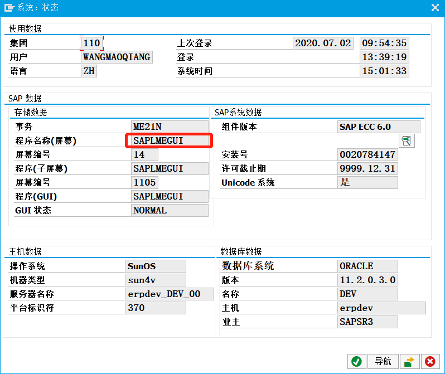Select screen number field 14
The image size is (445, 374).
(x=144, y=154)
